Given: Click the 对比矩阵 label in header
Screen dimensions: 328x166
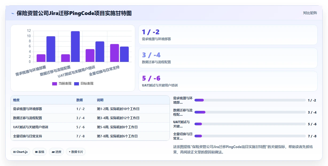Looking at the screenshot, I should (x=310, y=13).
